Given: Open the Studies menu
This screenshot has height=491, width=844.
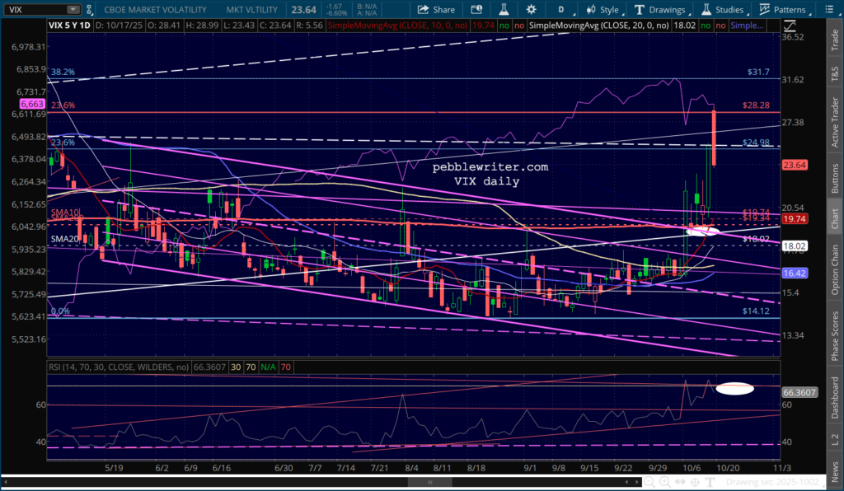Looking at the screenshot, I should (x=723, y=10).
